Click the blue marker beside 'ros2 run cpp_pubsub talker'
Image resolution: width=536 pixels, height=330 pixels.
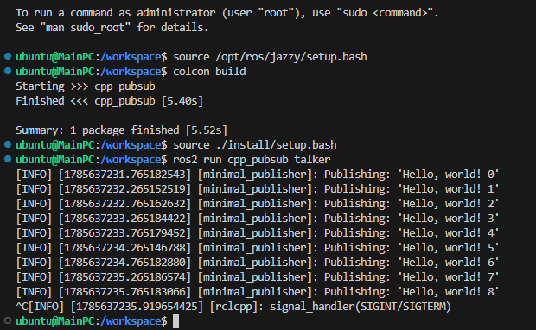pos(8,159)
